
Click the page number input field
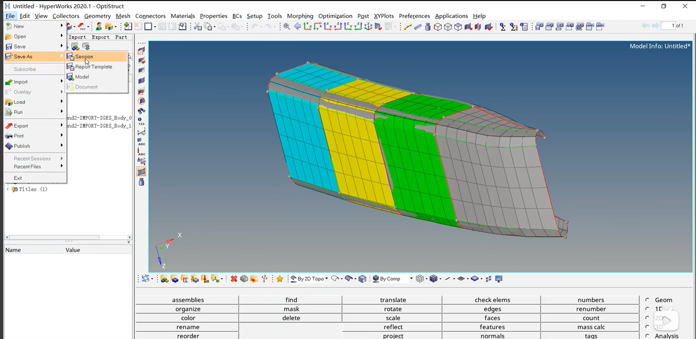click(x=668, y=26)
